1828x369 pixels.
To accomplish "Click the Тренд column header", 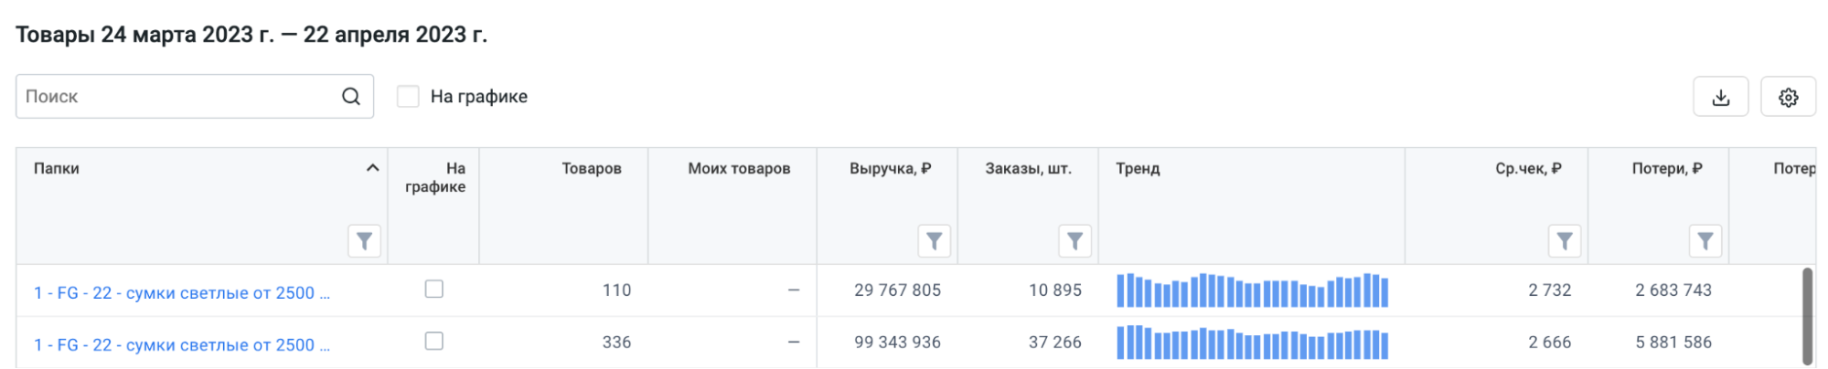I will [1138, 169].
